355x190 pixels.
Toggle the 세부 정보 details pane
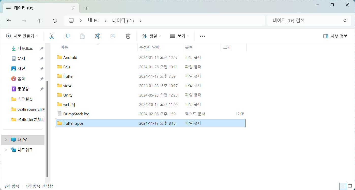click(335, 36)
